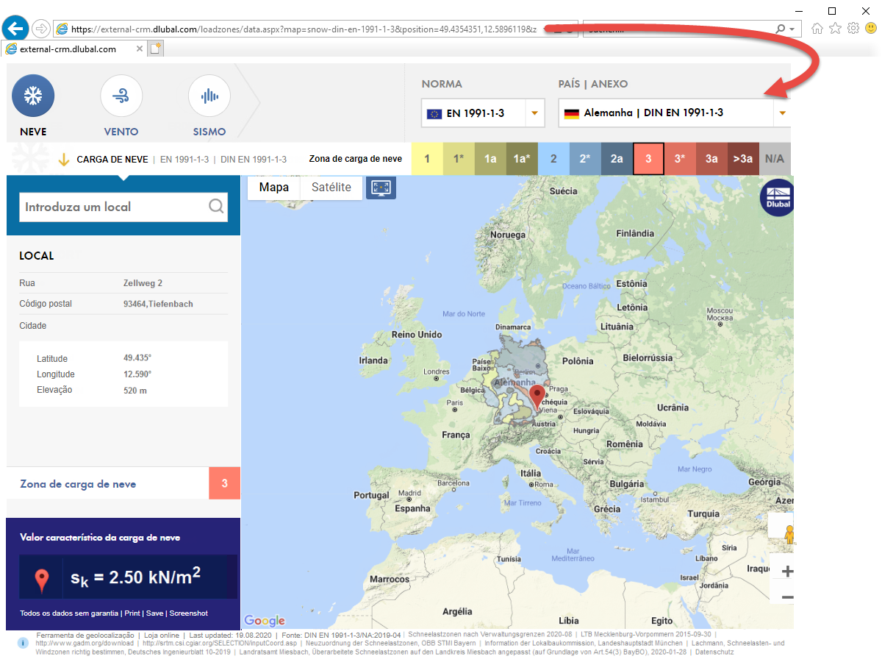Click the latitude value 49.435°
This screenshot has width=882, height=662.
(137, 358)
